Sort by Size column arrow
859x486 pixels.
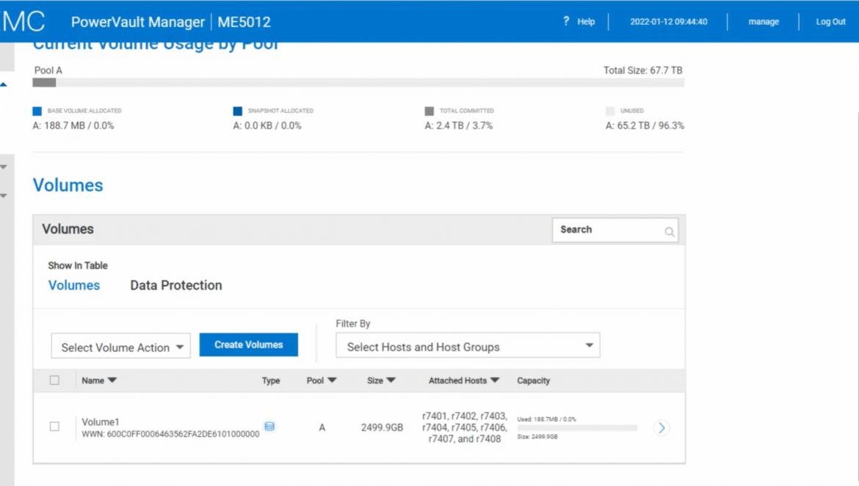(x=391, y=380)
